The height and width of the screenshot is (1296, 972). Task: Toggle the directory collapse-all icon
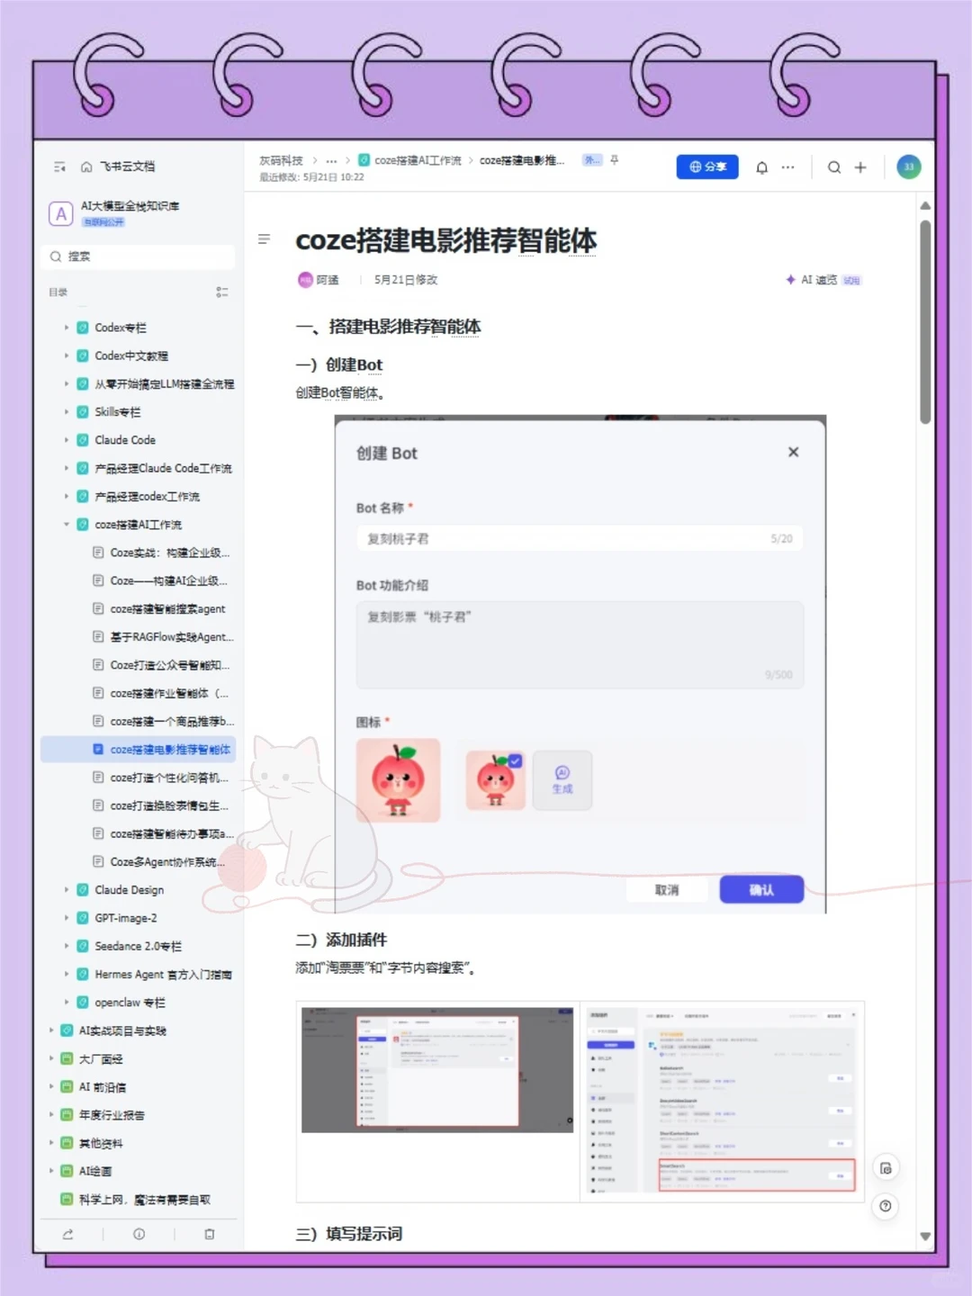click(221, 292)
